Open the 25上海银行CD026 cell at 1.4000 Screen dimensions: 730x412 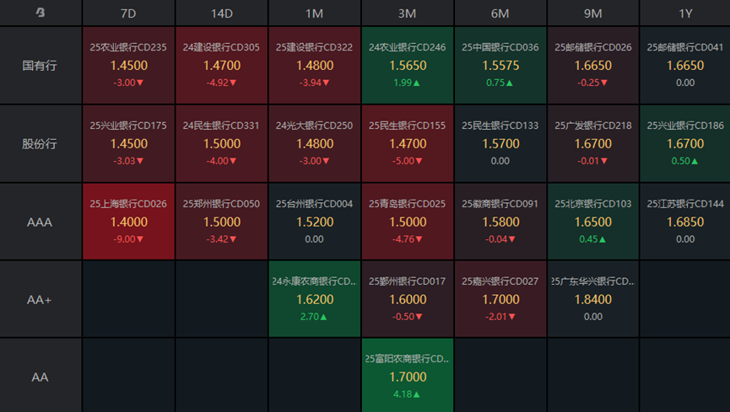[128, 222]
